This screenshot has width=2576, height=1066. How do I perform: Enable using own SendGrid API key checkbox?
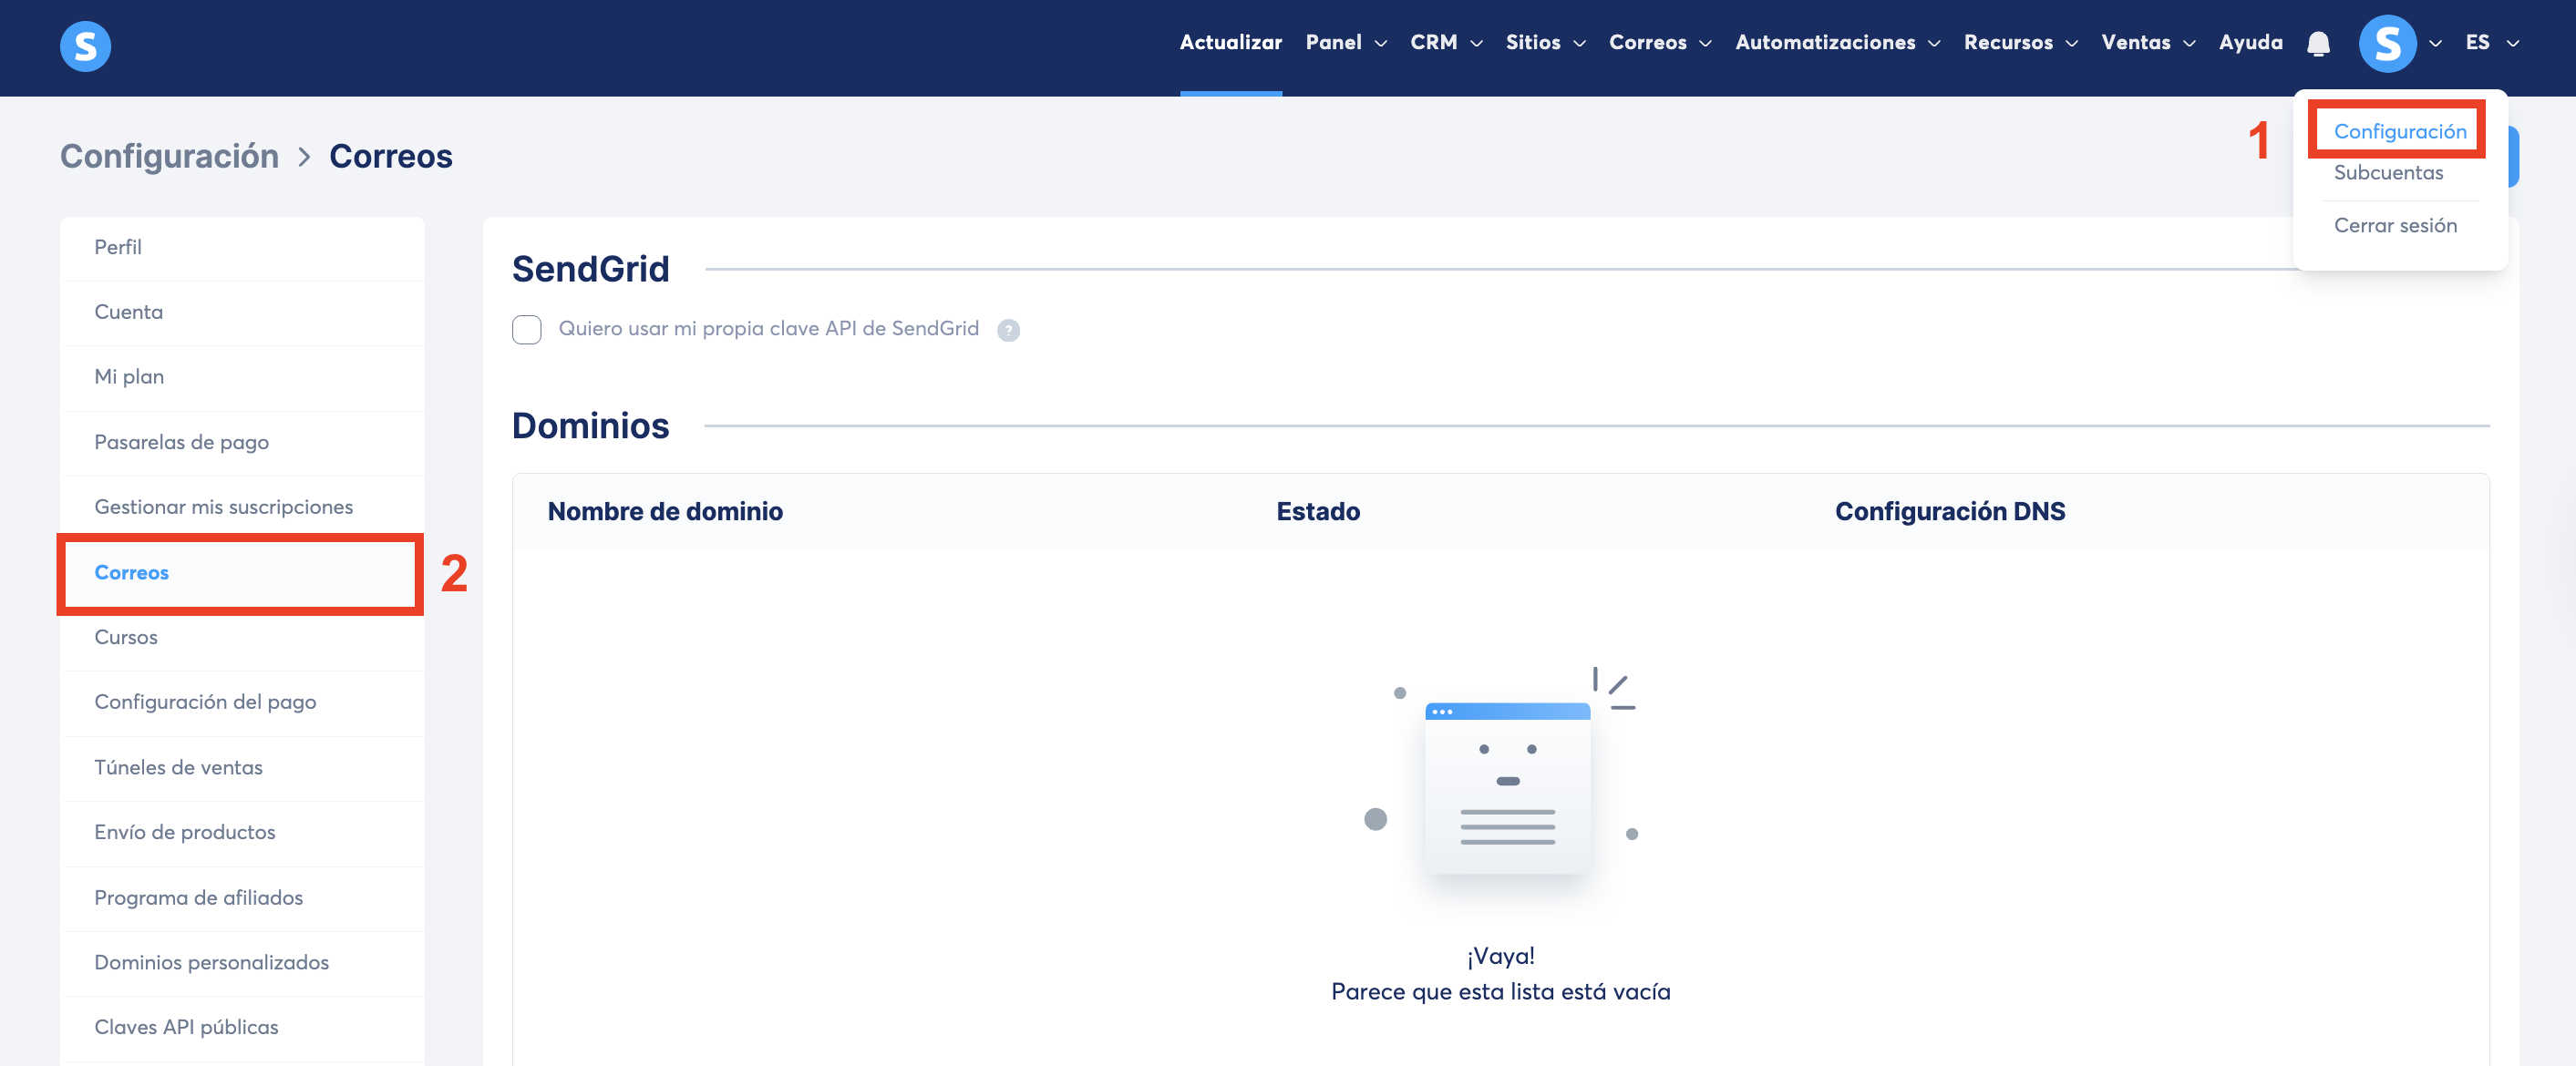tap(526, 329)
